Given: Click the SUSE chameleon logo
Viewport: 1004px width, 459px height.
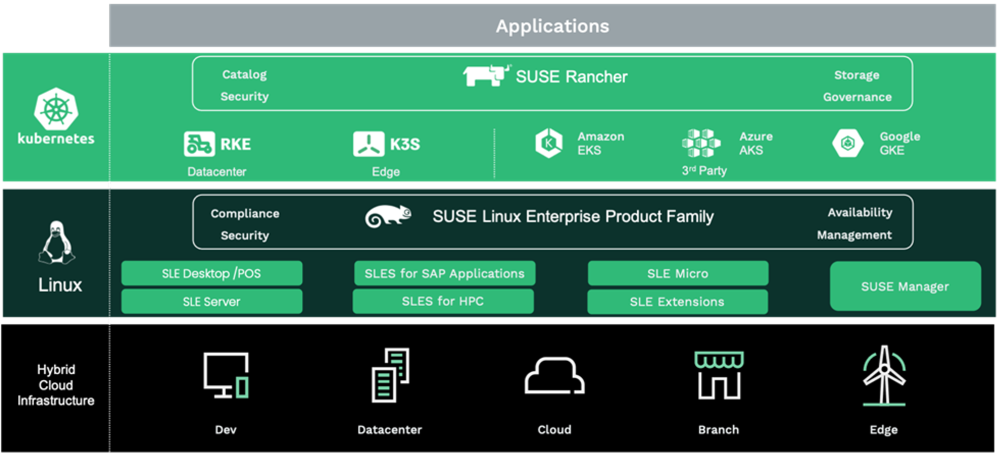Looking at the screenshot, I should tap(388, 216).
